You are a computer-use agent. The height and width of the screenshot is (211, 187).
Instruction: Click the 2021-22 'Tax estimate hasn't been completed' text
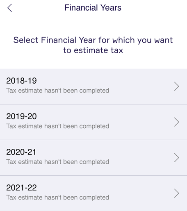[x=58, y=197]
